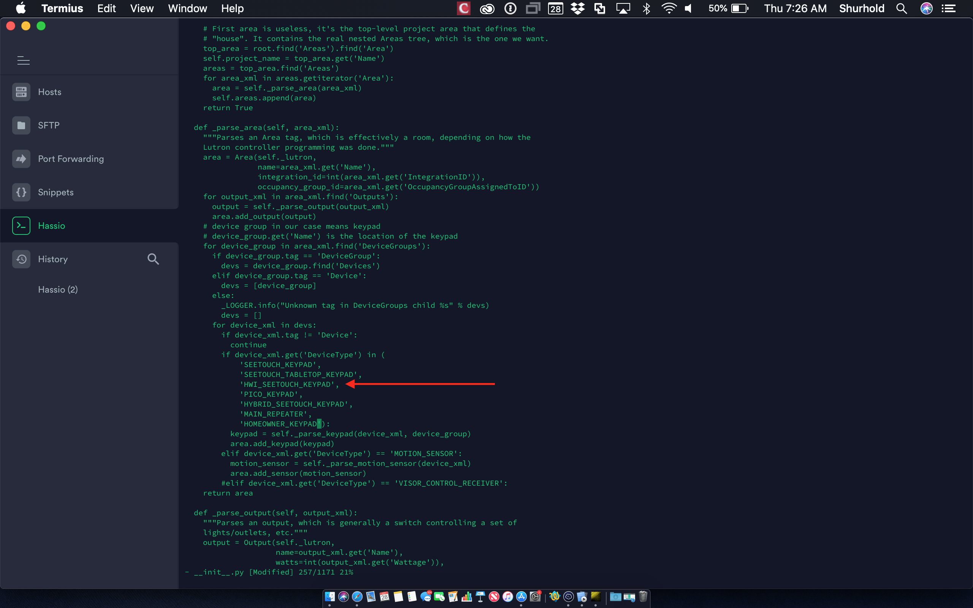Open the Hassio (2) history entry
The image size is (973, 608).
coord(58,290)
